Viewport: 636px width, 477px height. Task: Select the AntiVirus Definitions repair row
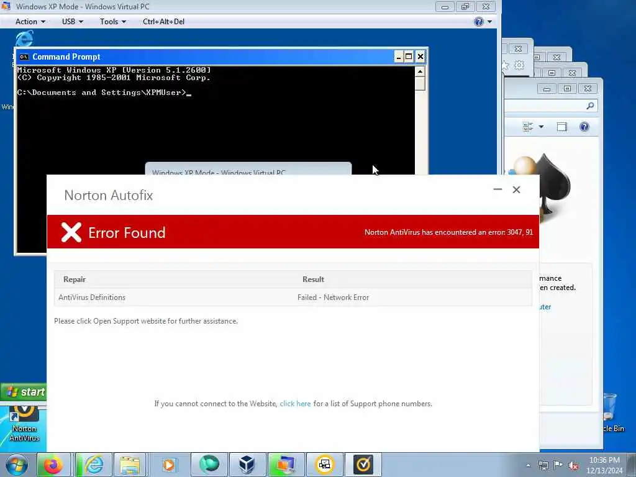click(293, 298)
